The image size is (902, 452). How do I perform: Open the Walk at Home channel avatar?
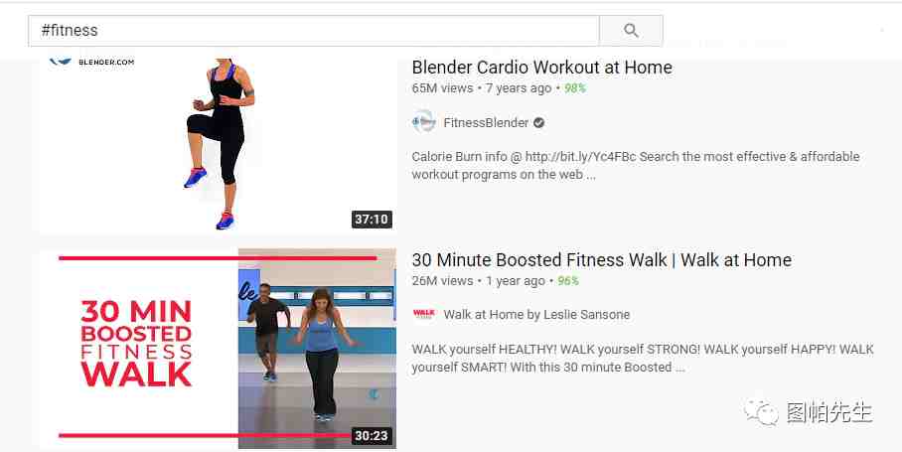[x=424, y=314]
